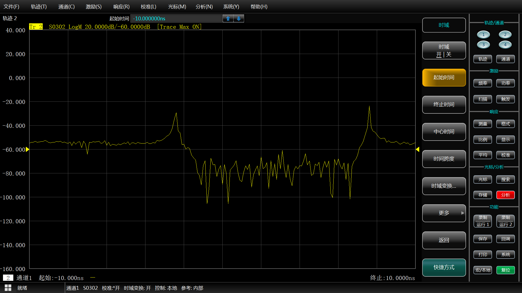522x293 pixels.
Task: Select trace/channel number 1
Action: [x=483, y=34]
